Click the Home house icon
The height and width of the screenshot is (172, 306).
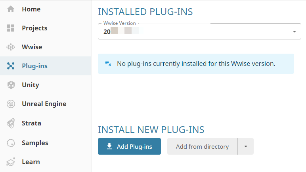[11, 9]
